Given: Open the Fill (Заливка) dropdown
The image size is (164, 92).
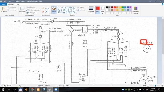Looking at the screenshot, I should pyautogui.click(x=81, y=10).
